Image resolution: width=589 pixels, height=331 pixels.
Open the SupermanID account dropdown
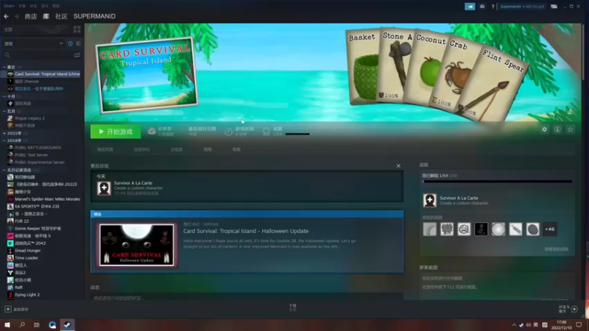point(522,7)
